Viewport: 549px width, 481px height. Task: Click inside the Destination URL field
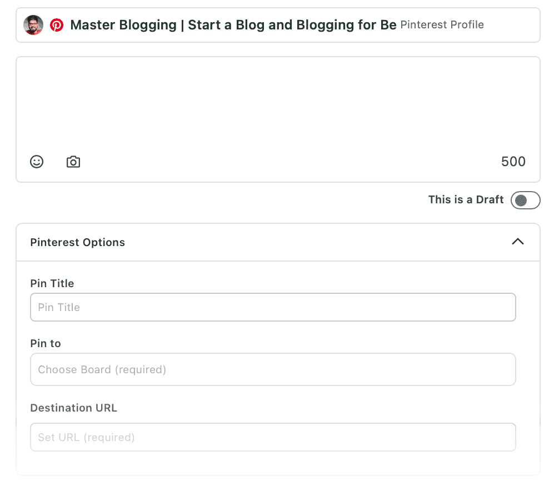tap(273, 437)
